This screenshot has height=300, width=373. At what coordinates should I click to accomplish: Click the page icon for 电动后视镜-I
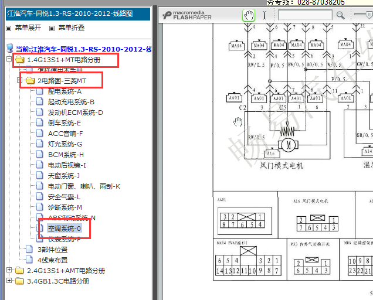pyautogui.click(x=39, y=165)
